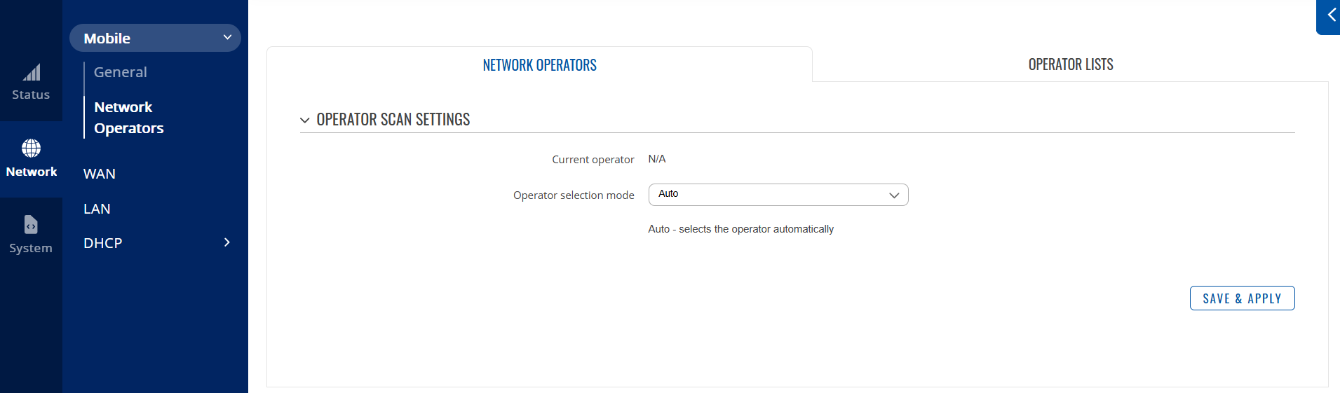Image resolution: width=1340 pixels, height=393 pixels.
Task: Select the Network Operators tab
Action: click(x=539, y=65)
